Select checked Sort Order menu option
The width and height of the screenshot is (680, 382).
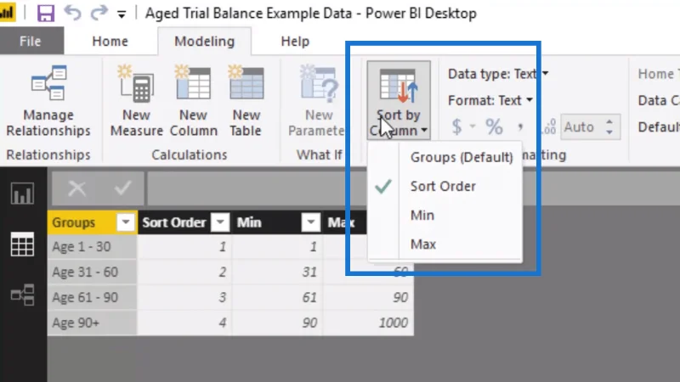tap(443, 186)
